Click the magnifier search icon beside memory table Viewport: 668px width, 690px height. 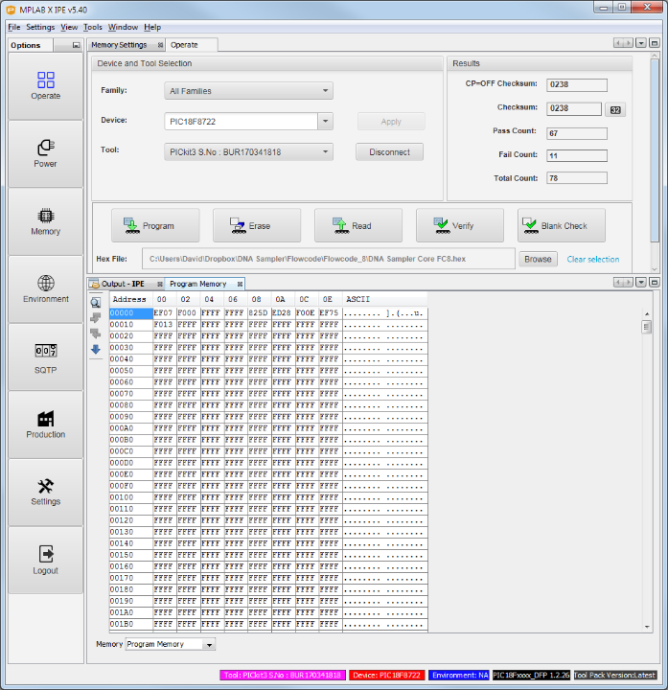96,302
